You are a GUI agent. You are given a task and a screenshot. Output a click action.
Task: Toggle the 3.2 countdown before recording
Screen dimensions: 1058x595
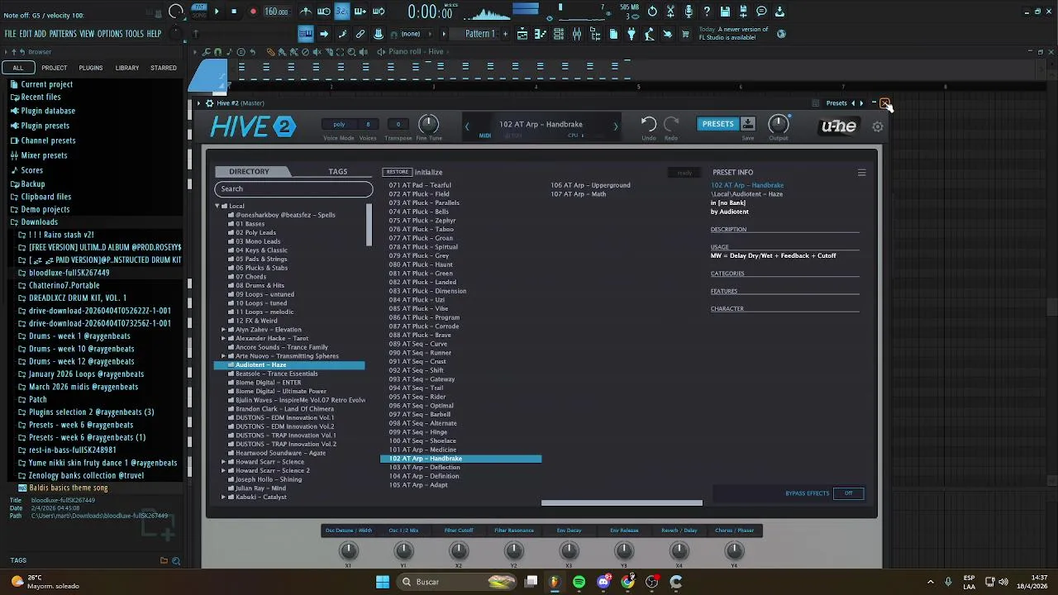pos(342,12)
